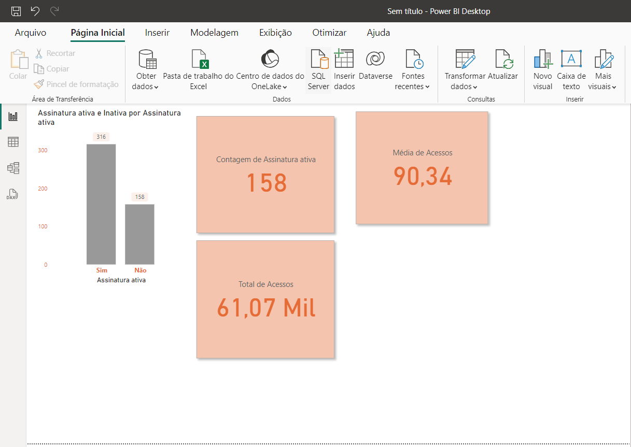Image resolution: width=631 pixels, height=447 pixels.
Task: Open the Obter dados menu
Action: (x=145, y=70)
